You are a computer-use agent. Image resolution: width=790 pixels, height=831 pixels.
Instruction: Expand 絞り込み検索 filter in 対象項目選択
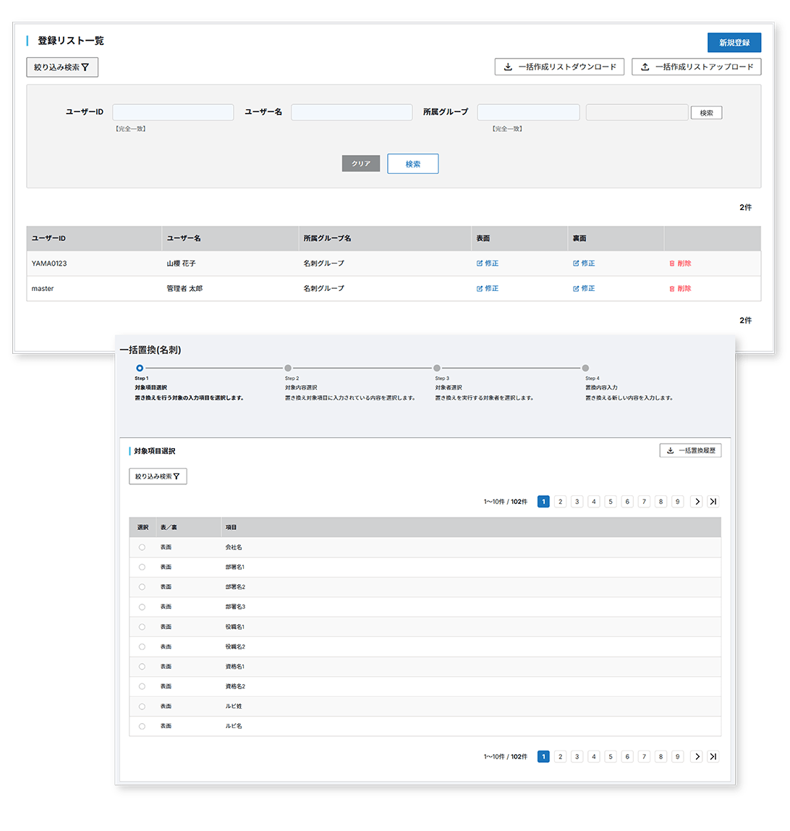[158, 476]
